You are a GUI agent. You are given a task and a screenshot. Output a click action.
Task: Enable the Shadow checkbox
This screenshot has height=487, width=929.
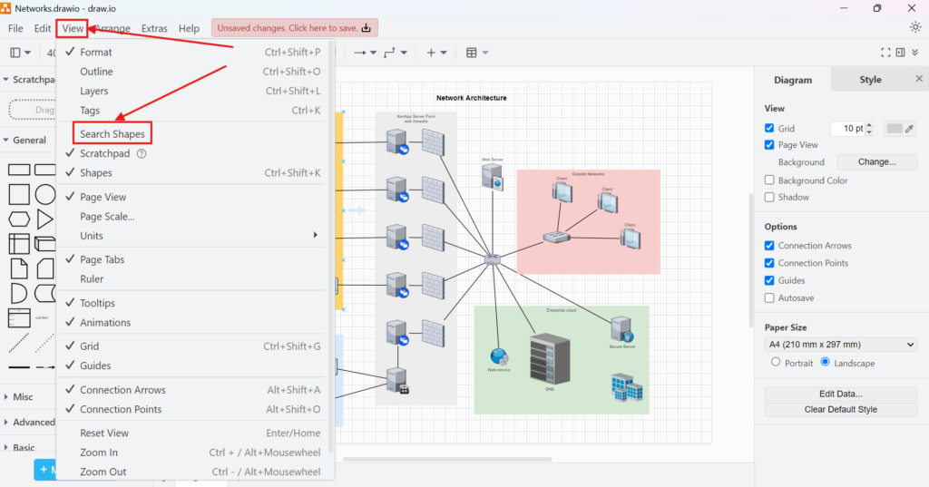point(770,197)
